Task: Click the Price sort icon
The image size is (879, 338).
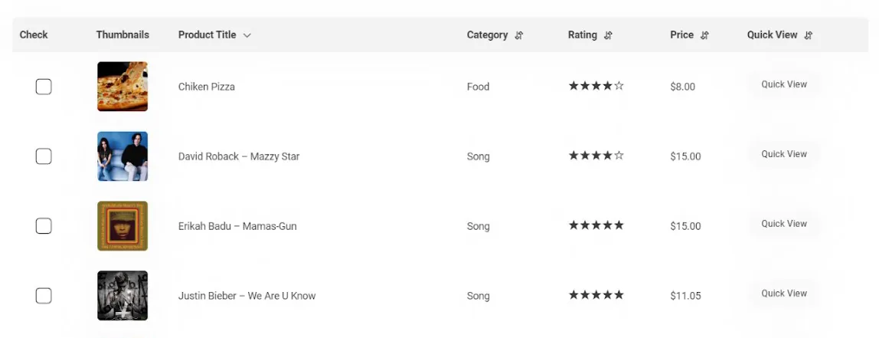Action: (705, 35)
